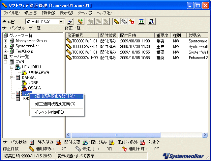Expand the ManagementGroup tree node
This screenshot has width=211, height=161.
pos(5,41)
